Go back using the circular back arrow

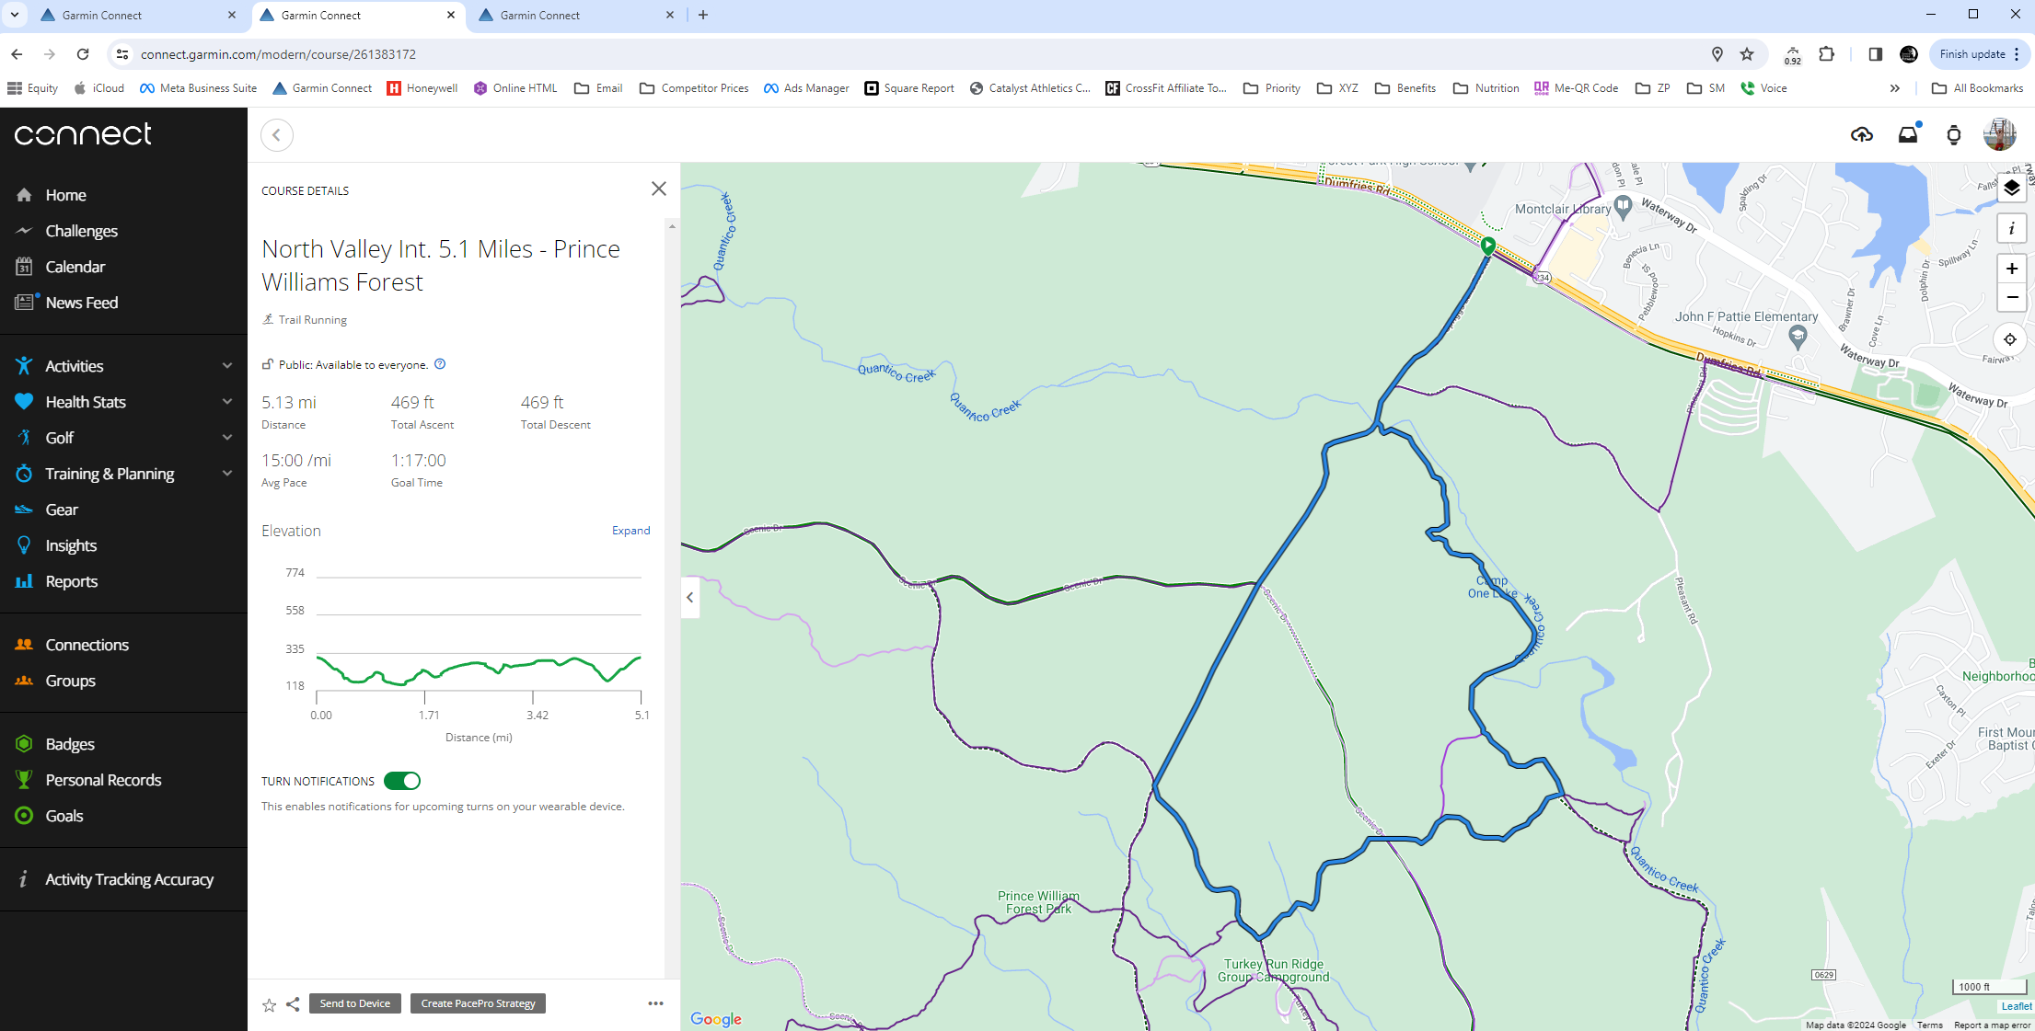point(277,135)
